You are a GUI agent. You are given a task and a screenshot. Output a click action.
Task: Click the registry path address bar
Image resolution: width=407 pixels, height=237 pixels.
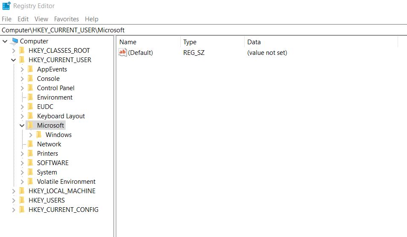[204, 30]
